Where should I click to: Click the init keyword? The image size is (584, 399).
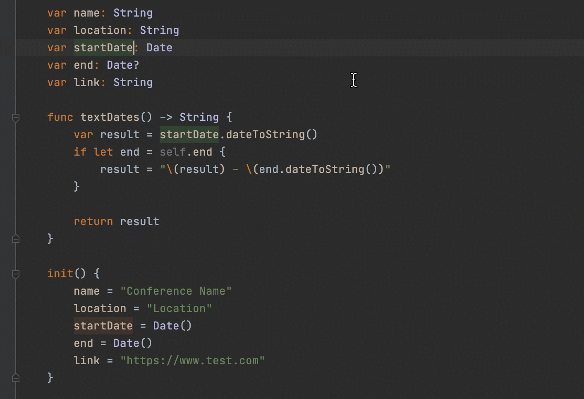point(60,274)
